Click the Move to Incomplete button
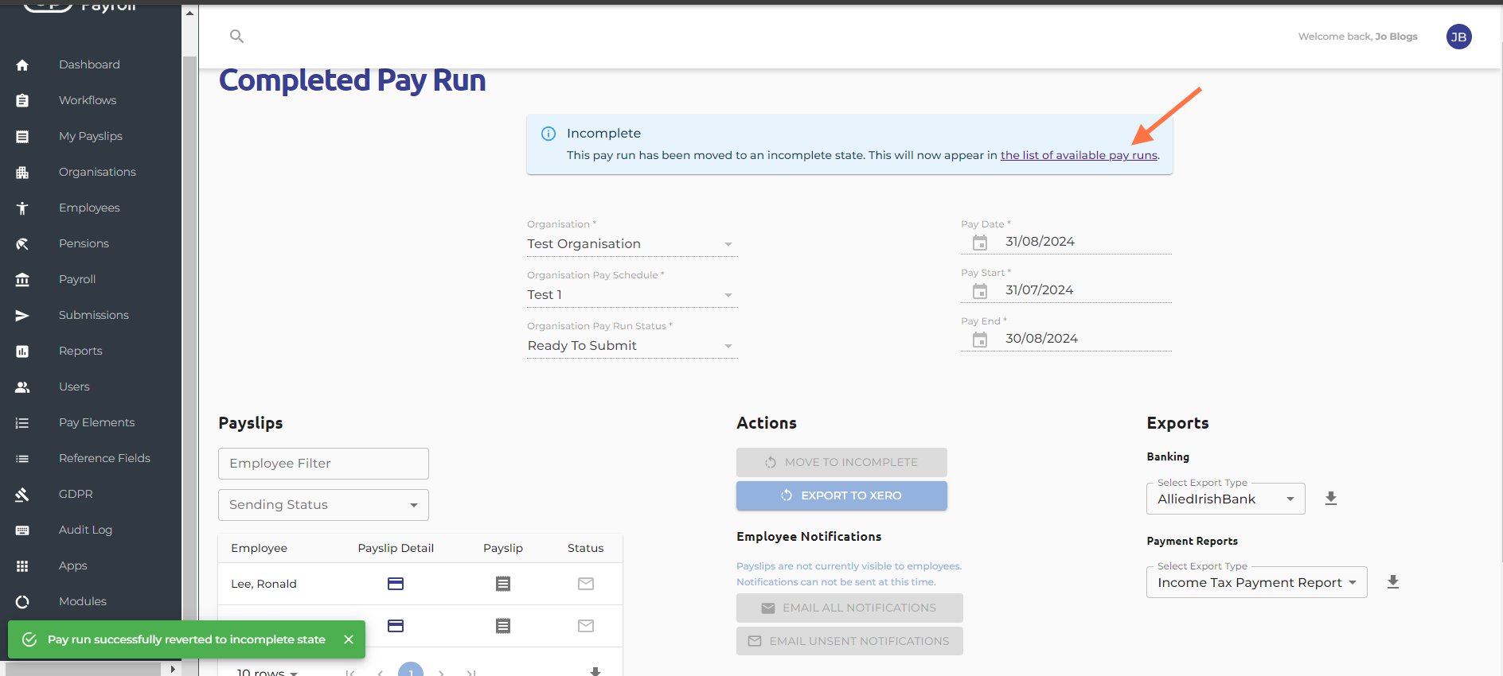This screenshot has height=676, width=1503. point(841,462)
